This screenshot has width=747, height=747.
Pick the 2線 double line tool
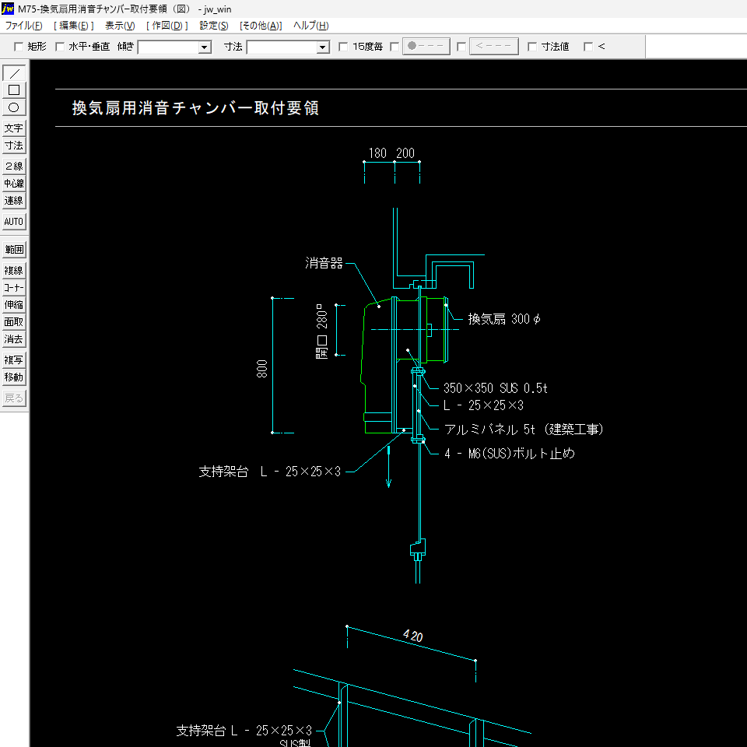(14, 166)
